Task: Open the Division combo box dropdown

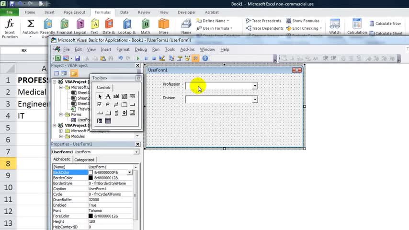Action: (x=255, y=100)
